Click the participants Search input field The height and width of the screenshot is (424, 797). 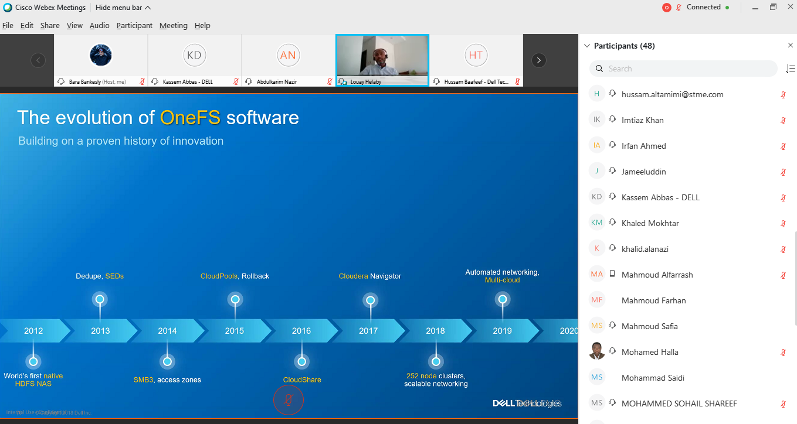(683, 69)
